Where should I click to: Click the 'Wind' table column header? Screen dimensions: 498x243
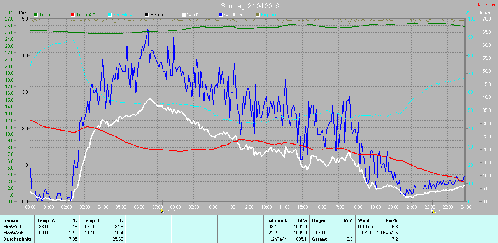click(x=364, y=220)
